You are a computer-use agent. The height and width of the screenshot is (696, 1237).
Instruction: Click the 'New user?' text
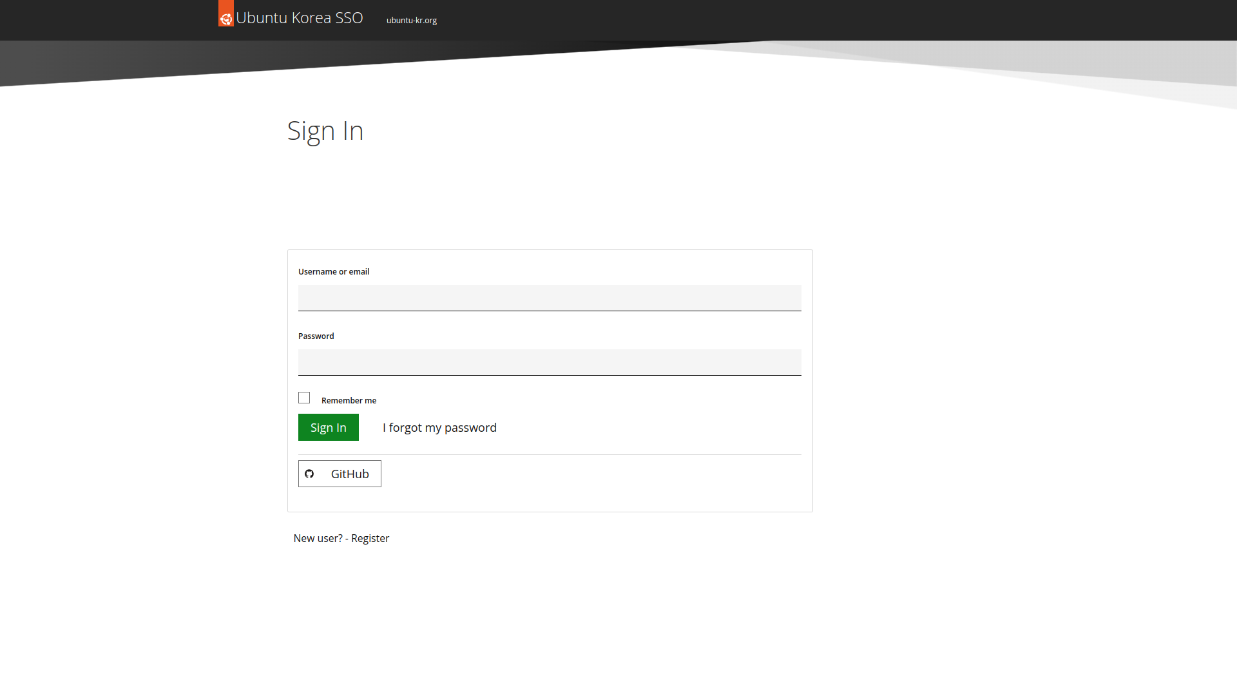[318, 538]
